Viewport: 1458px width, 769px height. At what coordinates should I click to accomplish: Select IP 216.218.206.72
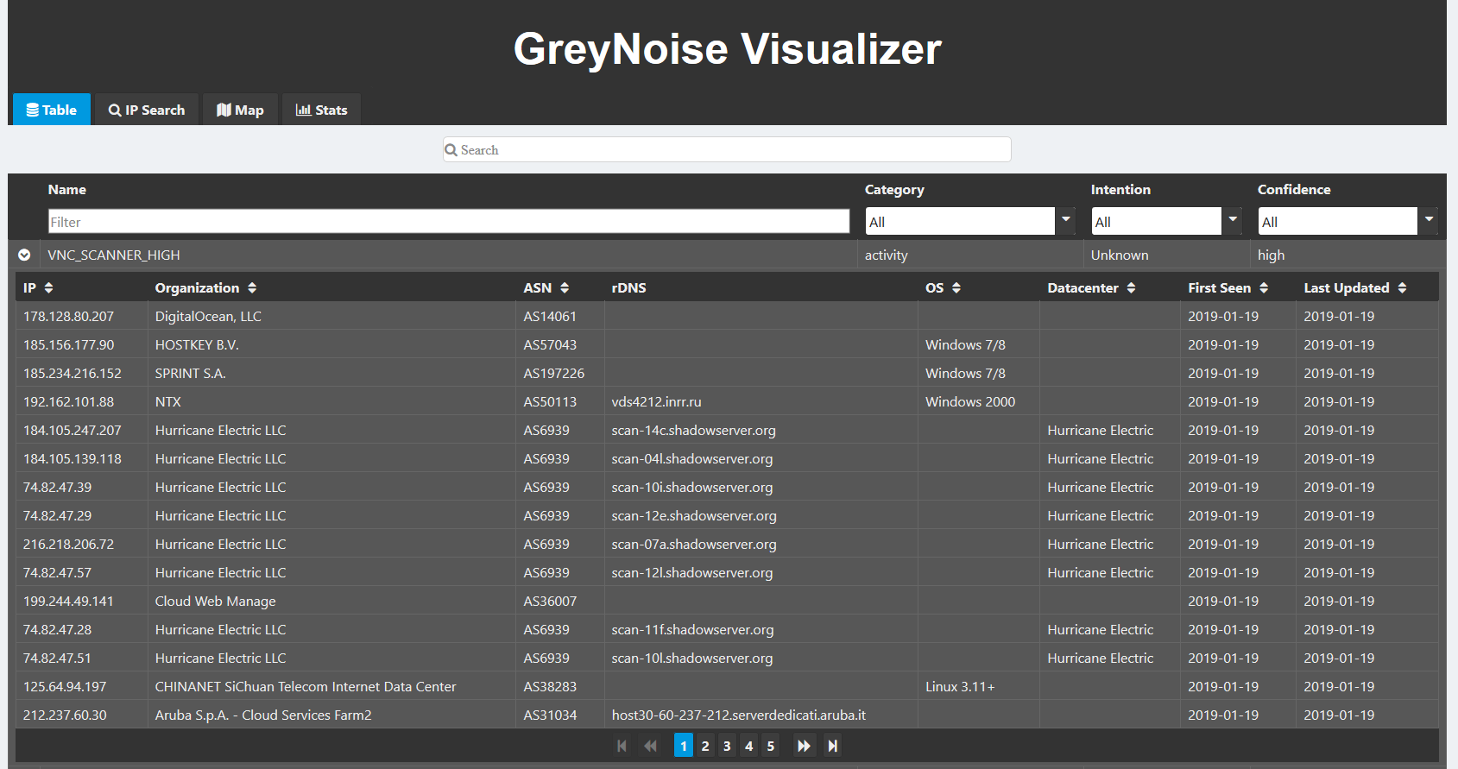(68, 545)
